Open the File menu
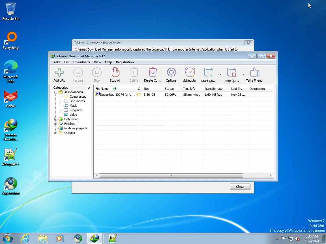 click(67, 62)
